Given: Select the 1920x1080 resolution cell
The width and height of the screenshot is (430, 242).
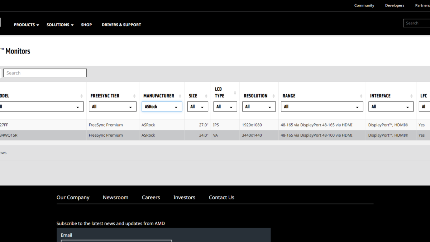Looking at the screenshot, I should 259,125.
